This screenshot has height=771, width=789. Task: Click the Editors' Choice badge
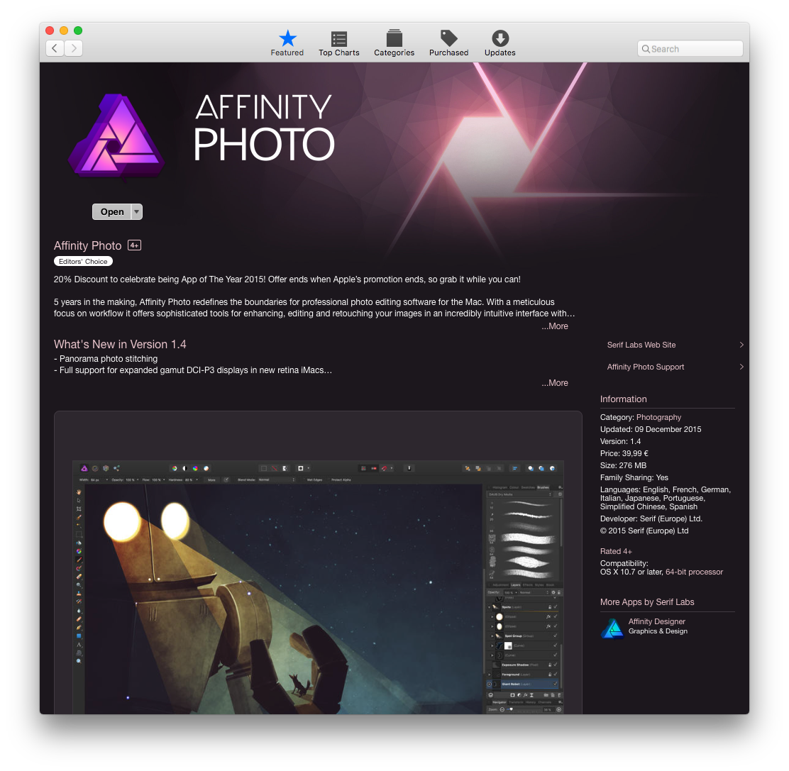click(x=83, y=262)
